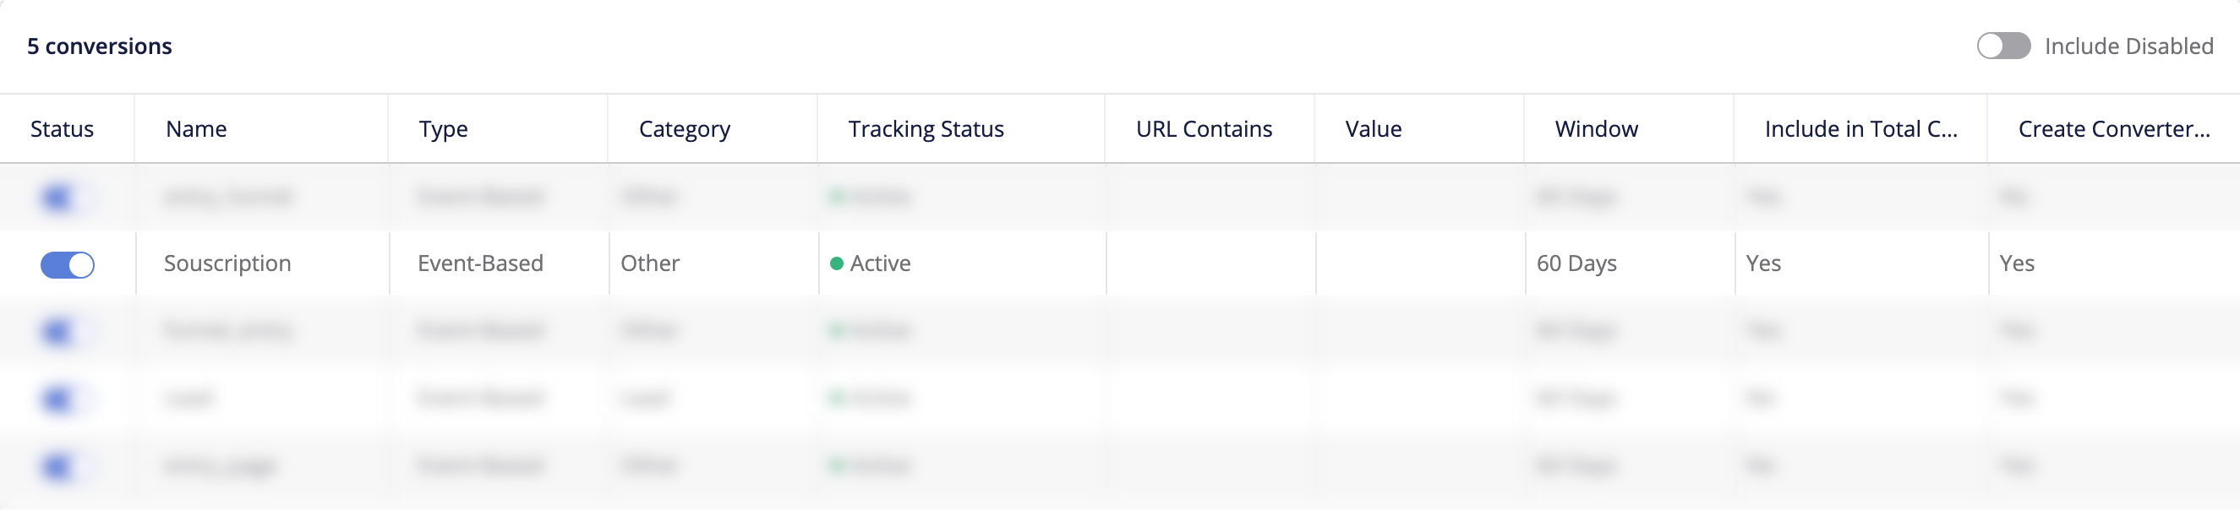The image size is (2240, 510).
Task: Toggle the Include Disabled switch
Action: click(x=2002, y=46)
